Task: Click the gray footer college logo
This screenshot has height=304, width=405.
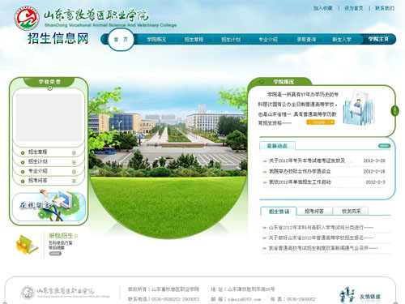Action: click(28, 293)
